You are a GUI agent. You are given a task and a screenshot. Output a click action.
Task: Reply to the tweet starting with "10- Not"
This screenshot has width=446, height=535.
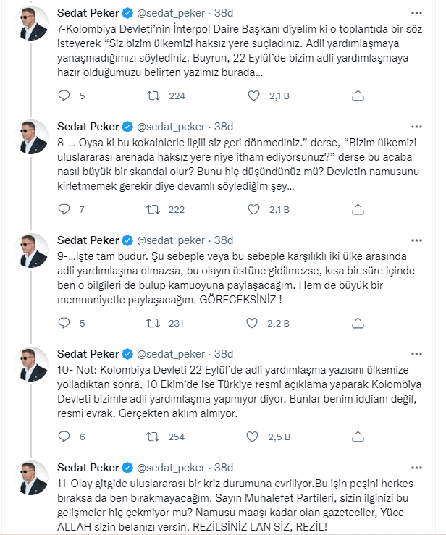pyautogui.click(x=64, y=437)
